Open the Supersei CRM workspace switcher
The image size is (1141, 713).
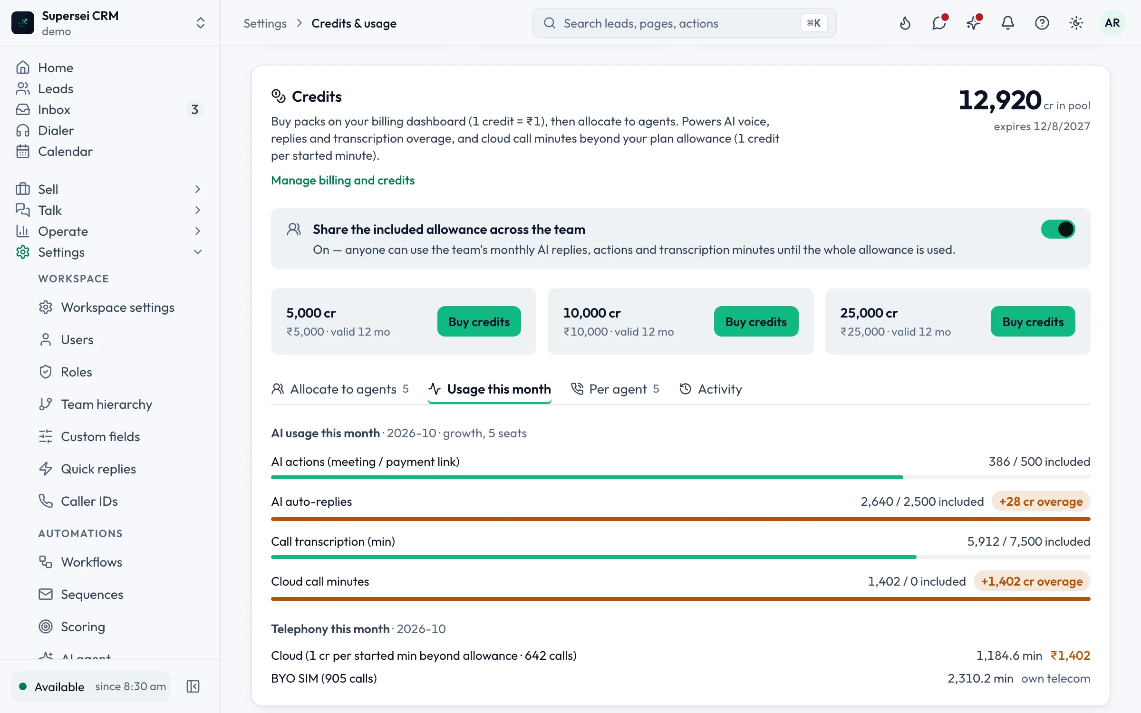(x=109, y=23)
